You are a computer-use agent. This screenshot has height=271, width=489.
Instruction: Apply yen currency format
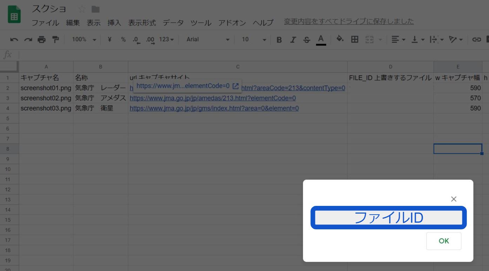coord(109,40)
